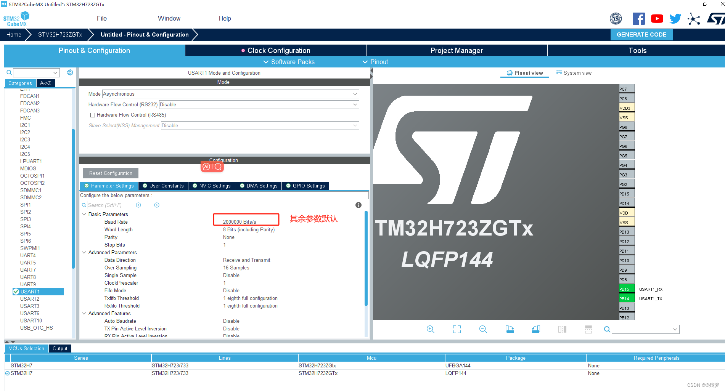Rotate the chip view clockwise
The height and width of the screenshot is (391, 725).
(x=510, y=329)
